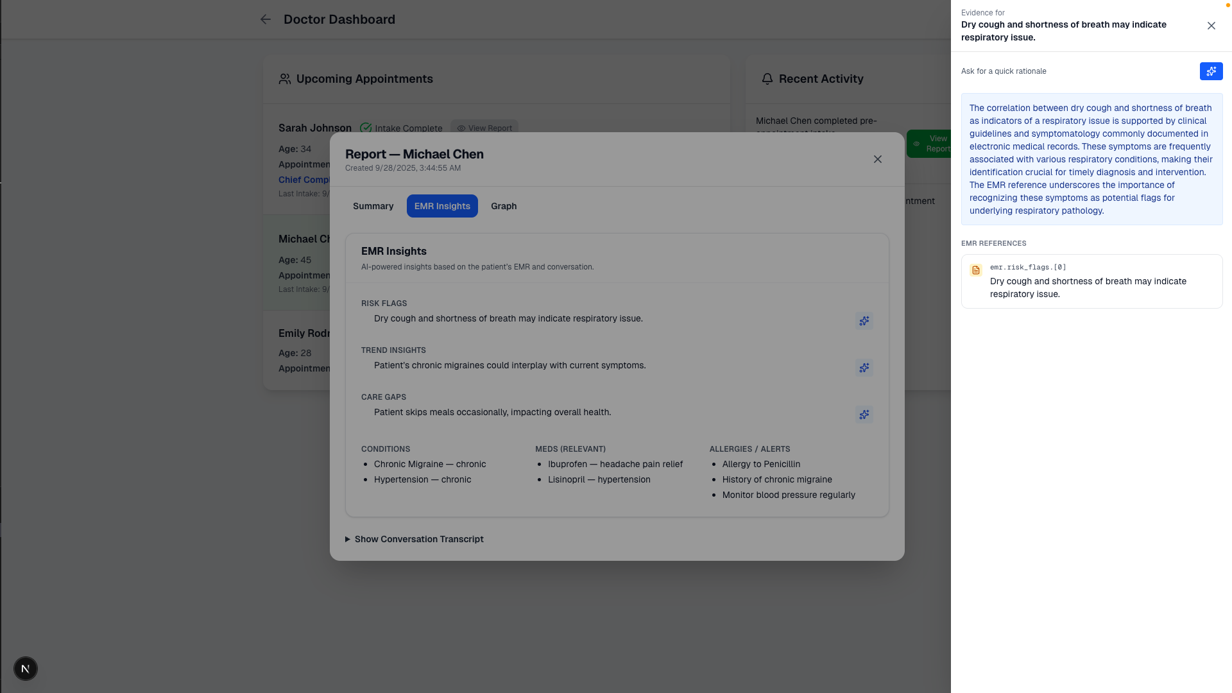This screenshot has height=693, width=1232.
Task: Click the Intake Complete check icon
Action: coord(366,128)
